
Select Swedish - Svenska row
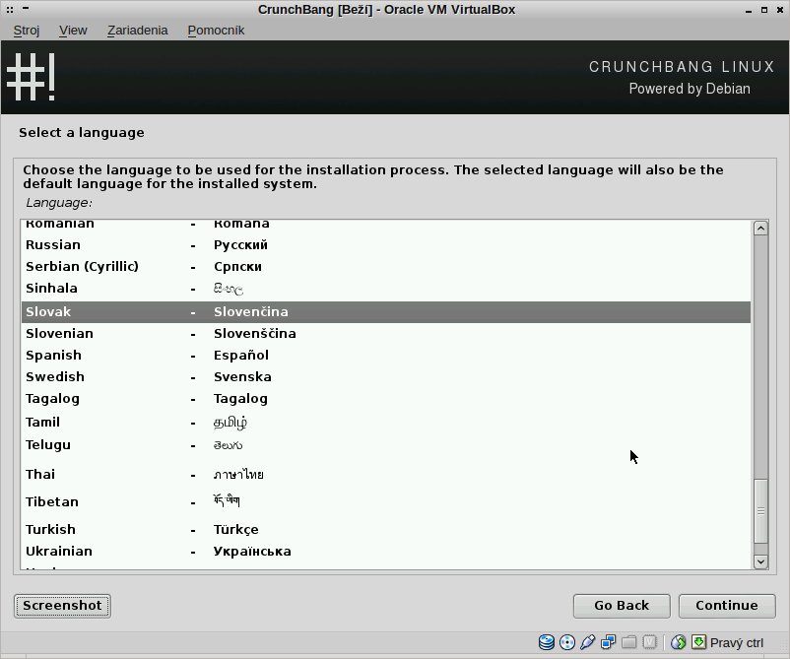386,377
